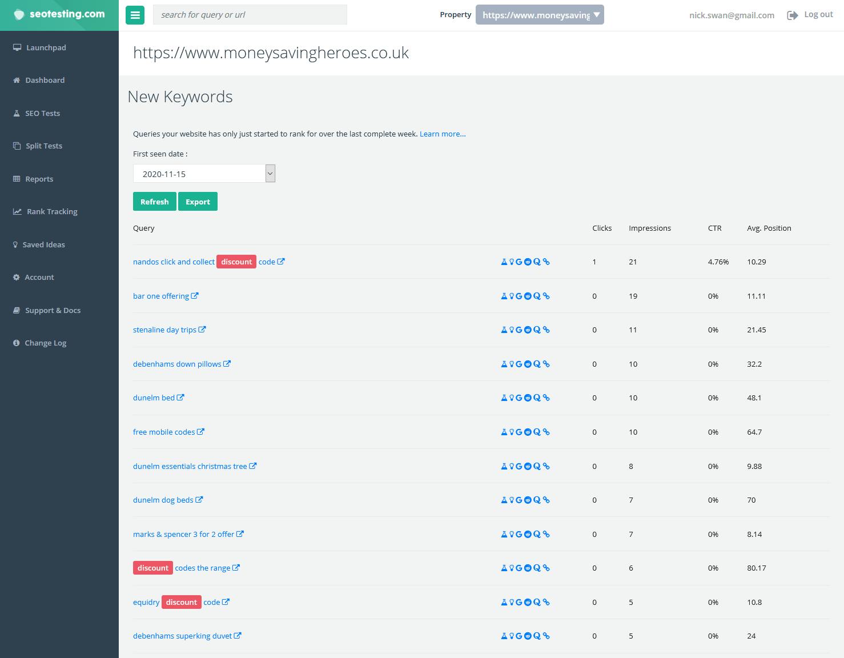
Task: Click the nick.swan@gmail.com account email
Action: click(x=732, y=15)
